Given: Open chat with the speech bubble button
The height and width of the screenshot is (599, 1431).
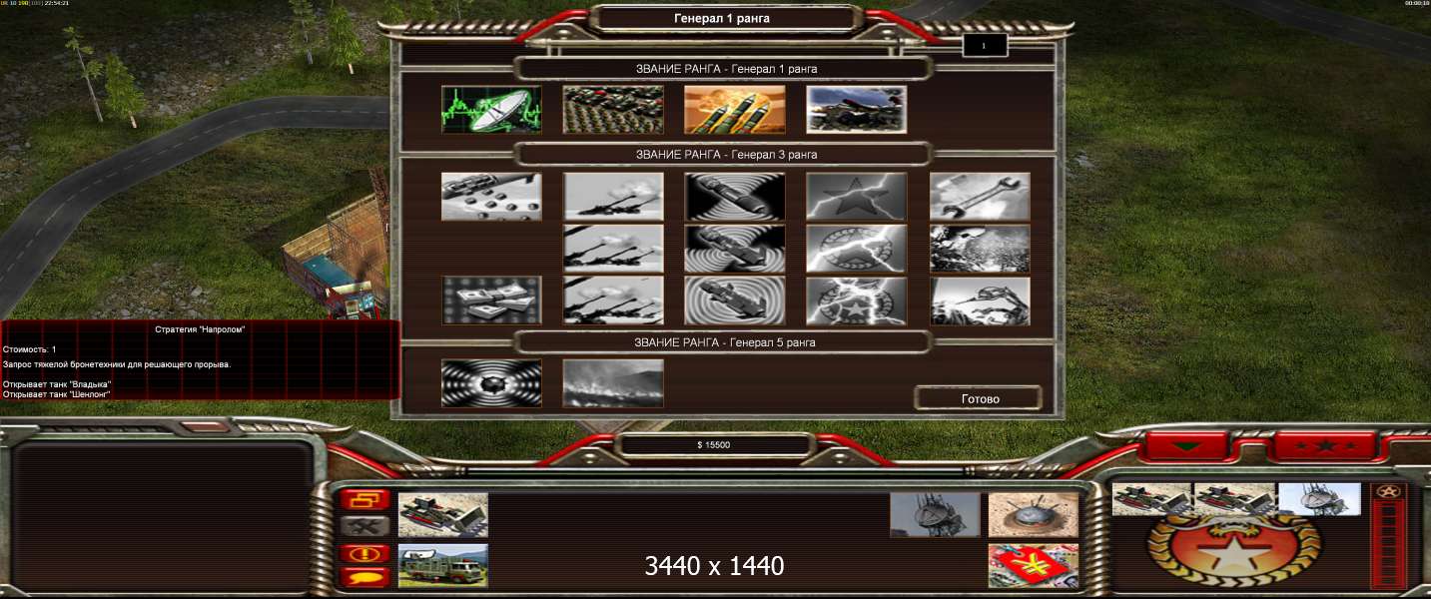Looking at the screenshot, I should (364, 577).
